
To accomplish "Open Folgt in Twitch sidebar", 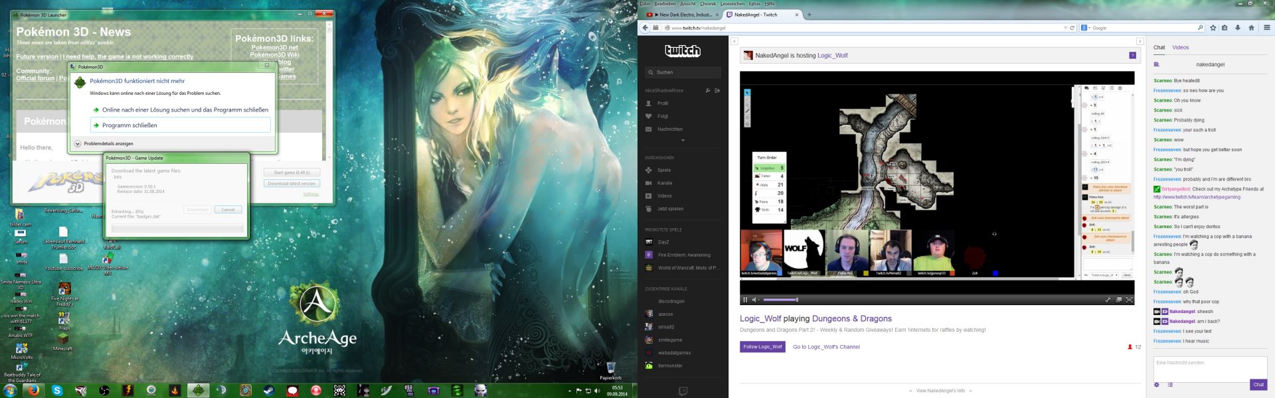I will coord(663,116).
